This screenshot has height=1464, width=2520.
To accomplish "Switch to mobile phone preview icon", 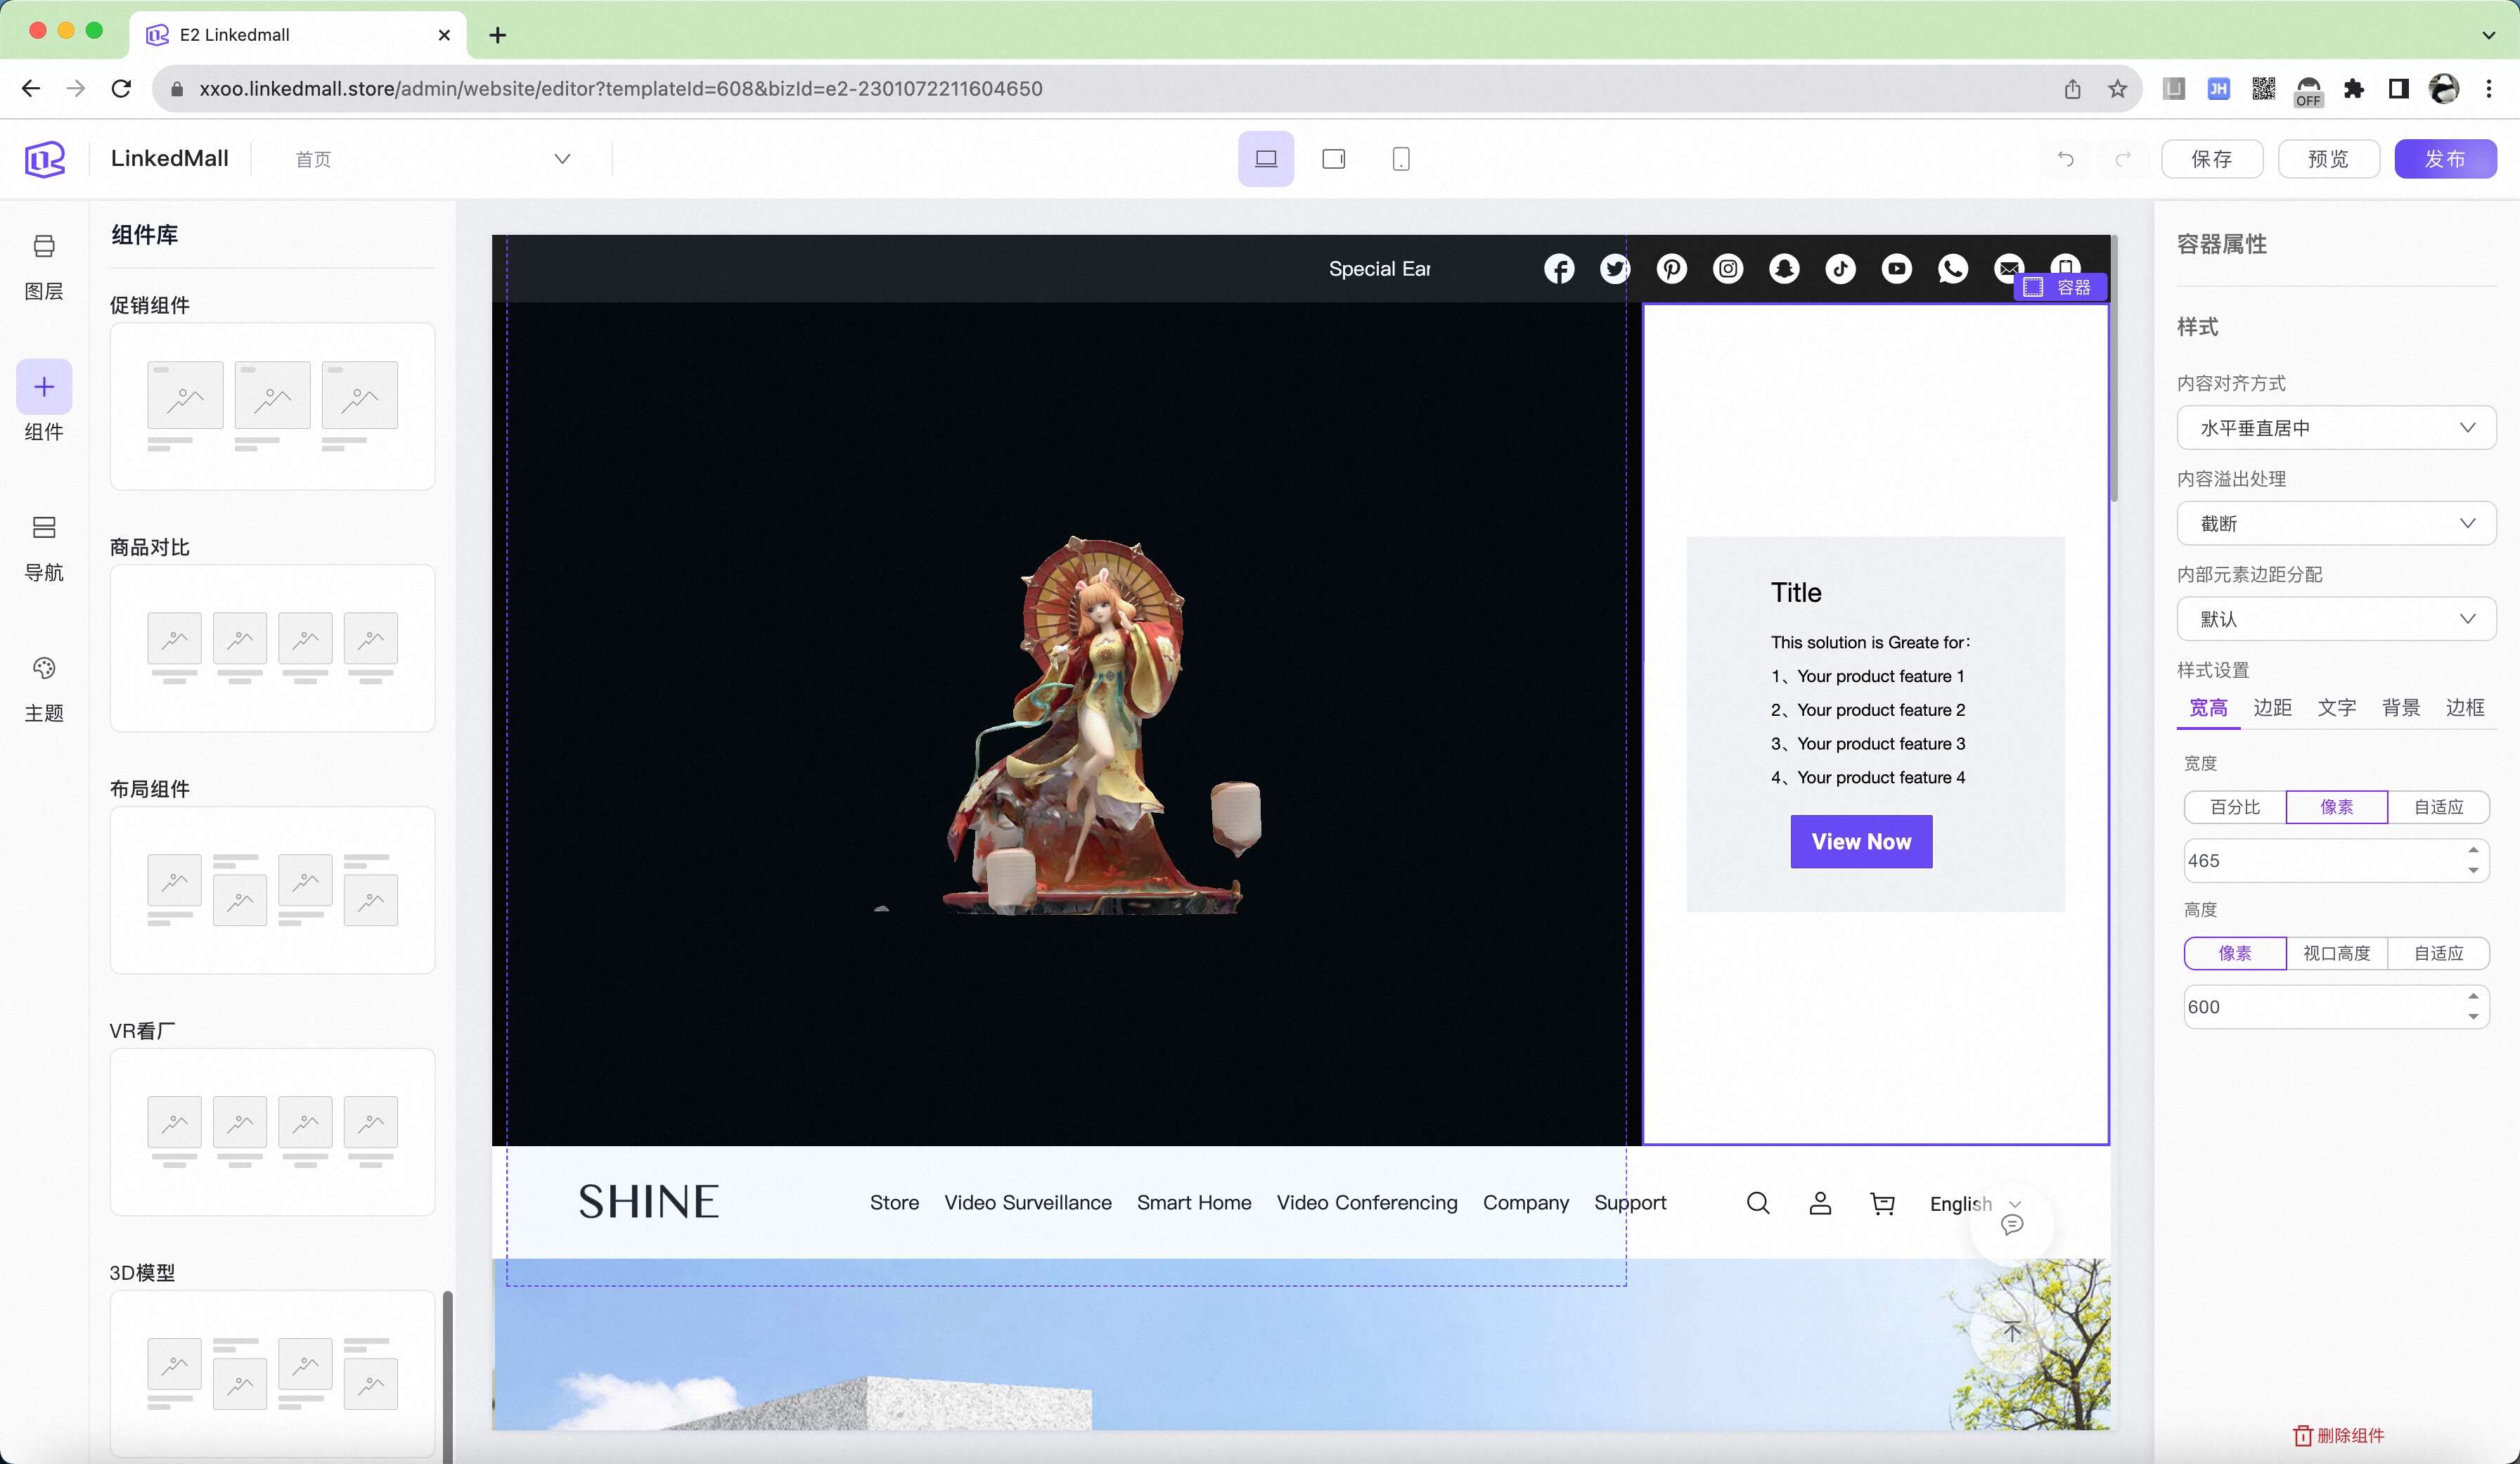I will click(1401, 159).
